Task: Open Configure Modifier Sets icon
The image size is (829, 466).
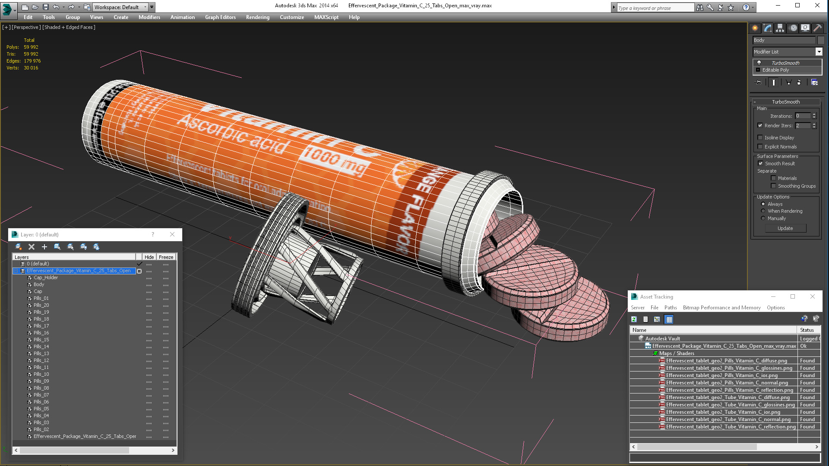Action: click(815, 82)
